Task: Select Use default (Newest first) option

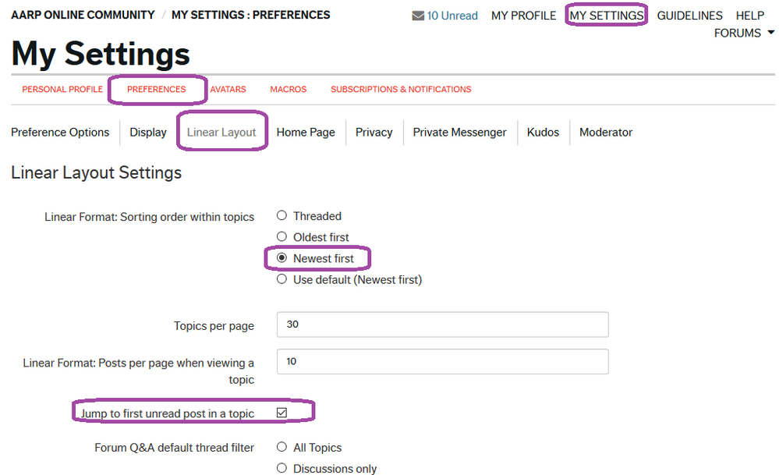Action: [x=282, y=279]
